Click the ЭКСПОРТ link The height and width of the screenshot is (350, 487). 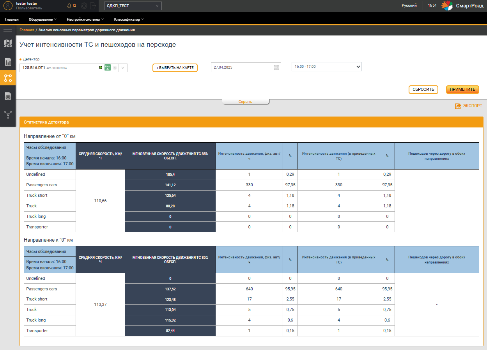(x=473, y=106)
